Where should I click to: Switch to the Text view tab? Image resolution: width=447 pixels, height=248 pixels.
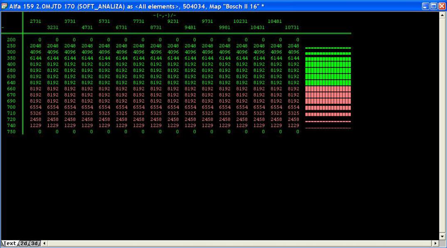point(10,243)
